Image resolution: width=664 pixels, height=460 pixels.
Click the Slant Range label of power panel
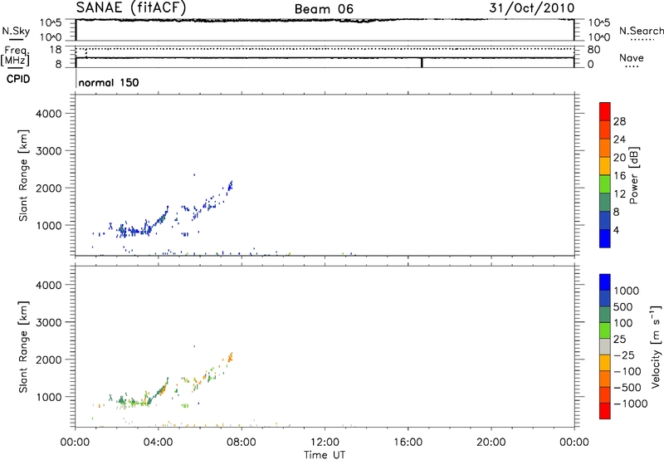coord(23,175)
